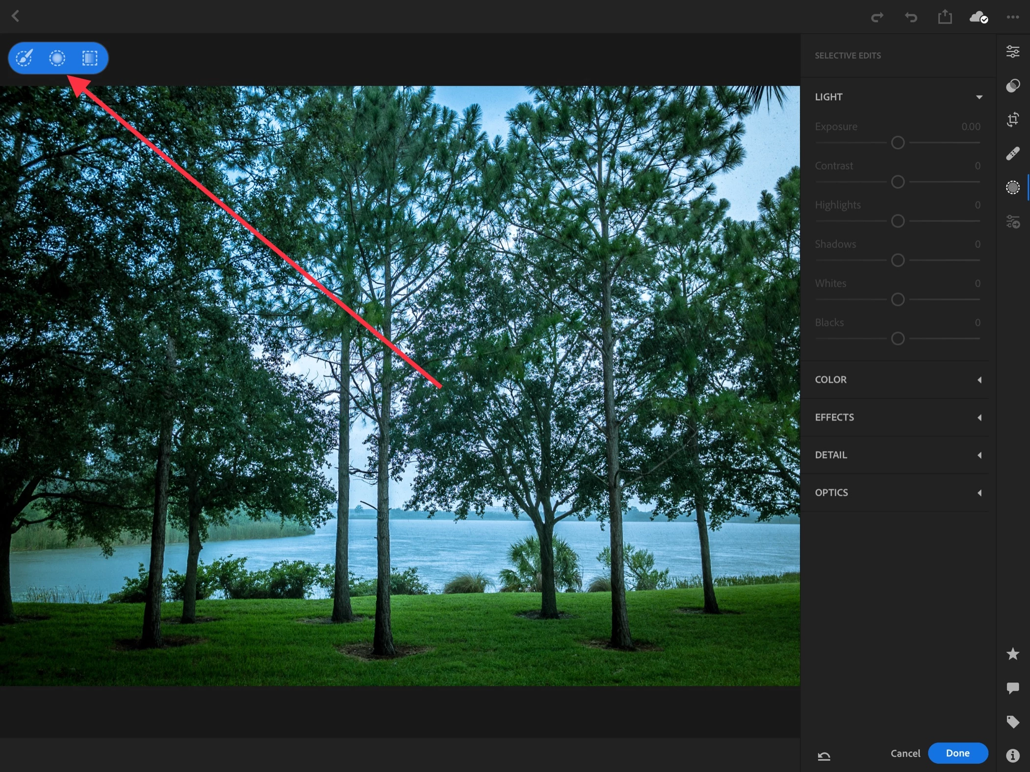The image size is (1030, 772).
Task: Open the comments panel
Action: coord(1012,688)
